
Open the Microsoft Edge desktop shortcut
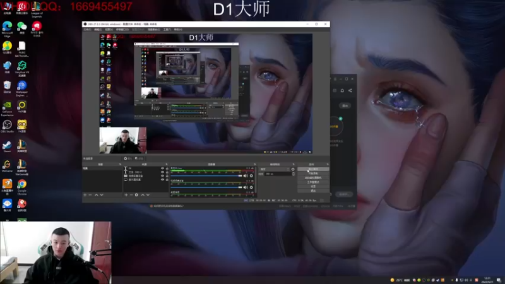point(7,29)
